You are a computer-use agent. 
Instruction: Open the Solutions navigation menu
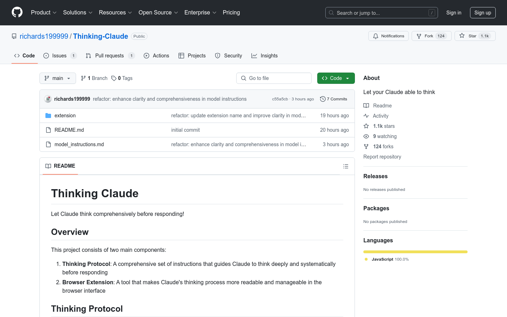77,13
